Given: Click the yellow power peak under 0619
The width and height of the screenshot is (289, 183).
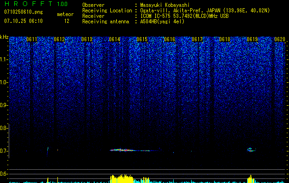Looking at the screenshot, I should (x=251, y=179).
